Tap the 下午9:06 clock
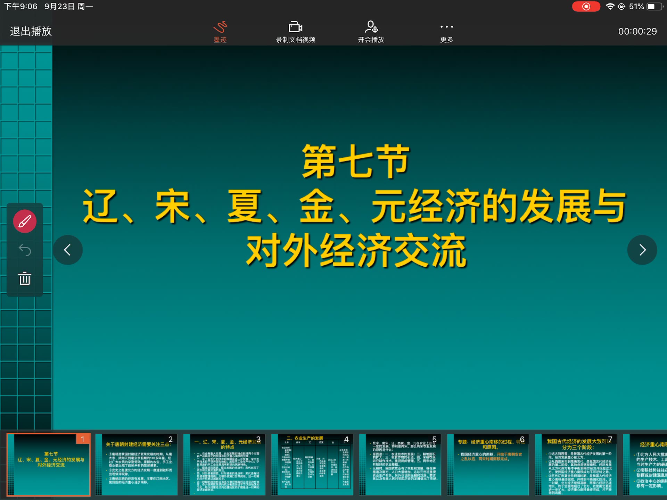Image resolution: width=667 pixels, height=500 pixels. [x=20, y=7]
